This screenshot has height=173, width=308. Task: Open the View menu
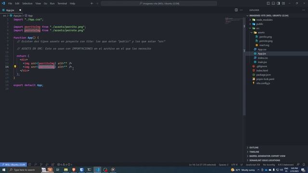tap(38, 3)
